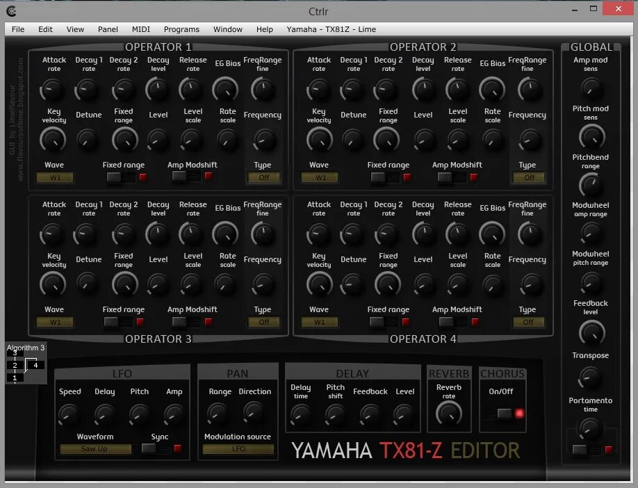Click Reverb rate knob
This screenshot has width=638, height=488.
pos(449,414)
